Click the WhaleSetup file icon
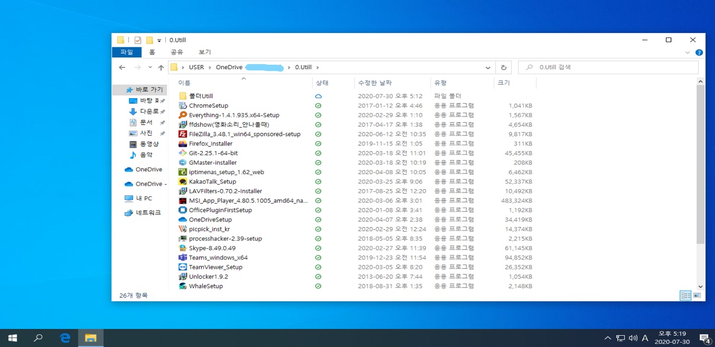 (x=183, y=286)
